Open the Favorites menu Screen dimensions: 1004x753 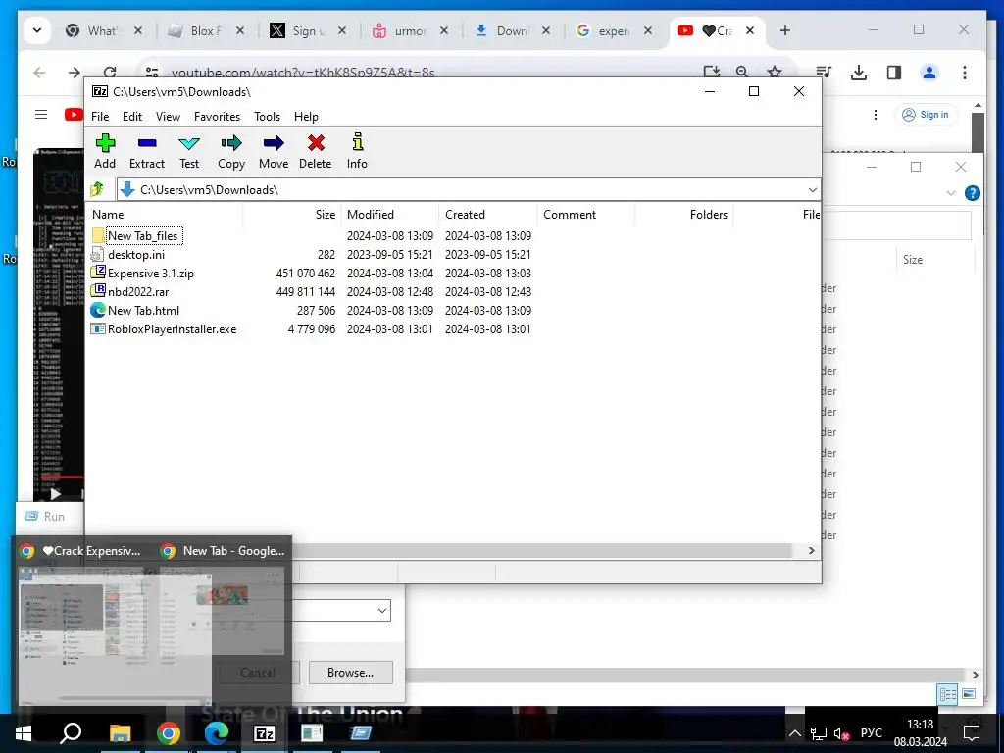pos(217,117)
